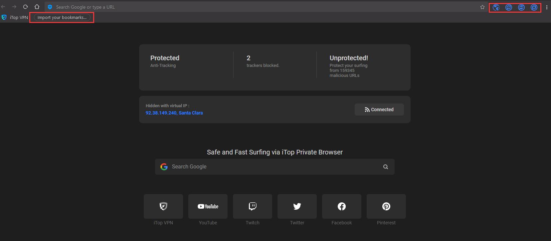Bookmark this page with the star icon

point(482,7)
